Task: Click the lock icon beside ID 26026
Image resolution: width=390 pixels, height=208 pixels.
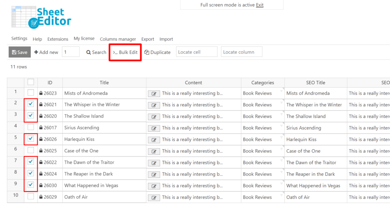Action: (x=41, y=139)
